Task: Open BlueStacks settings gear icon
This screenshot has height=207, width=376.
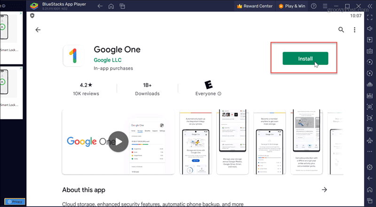Action: tap(370, 167)
